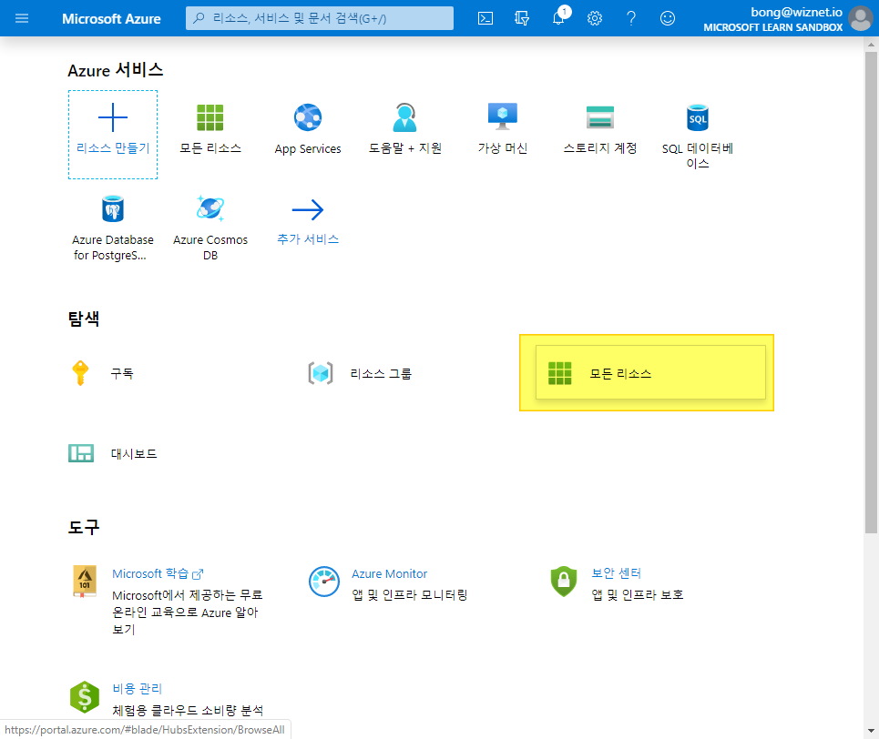Image resolution: width=879 pixels, height=739 pixels.
Task: Open the Microsoft 학습 link
Action: click(x=158, y=573)
